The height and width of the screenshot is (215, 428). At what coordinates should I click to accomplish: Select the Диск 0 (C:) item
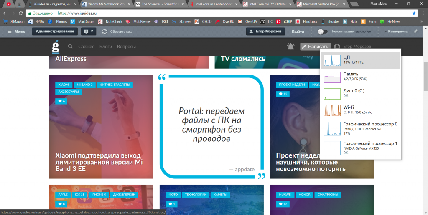click(360, 94)
